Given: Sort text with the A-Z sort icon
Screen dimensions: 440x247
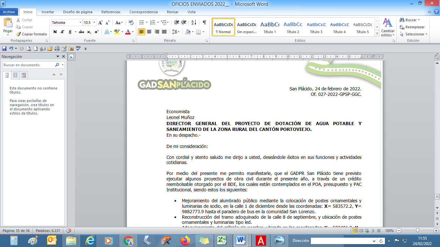Looking at the screenshot, I should tap(194, 23).
